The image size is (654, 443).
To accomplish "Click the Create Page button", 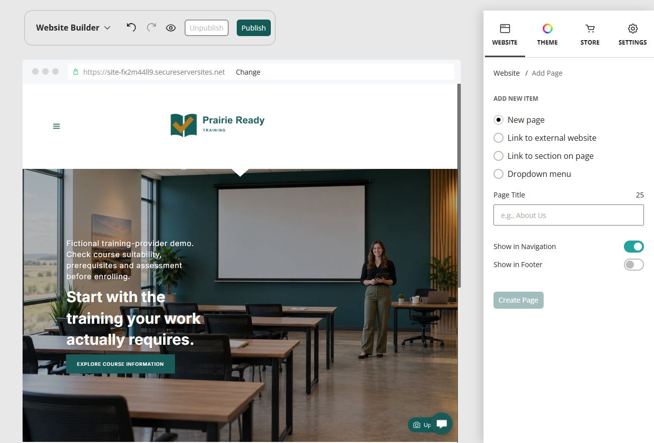I will coord(519,300).
